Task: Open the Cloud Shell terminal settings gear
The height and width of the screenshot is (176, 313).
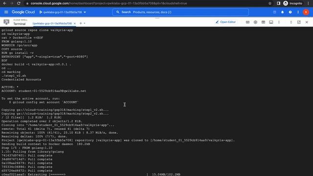Action: pyautogui.click(x=255, y=22)
